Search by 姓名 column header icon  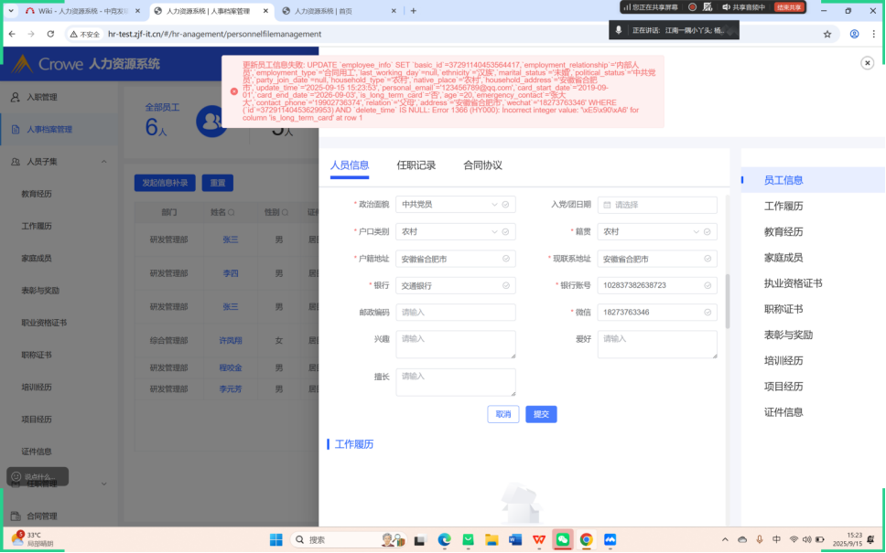tap(232, 212)
